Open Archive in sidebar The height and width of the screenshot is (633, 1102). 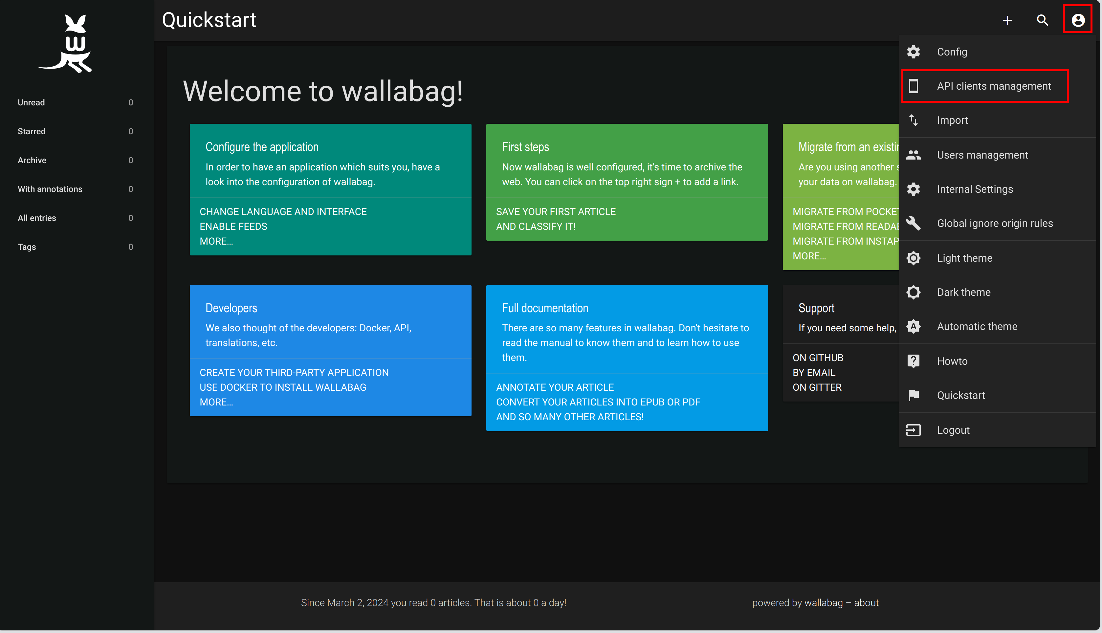[77, 161]
